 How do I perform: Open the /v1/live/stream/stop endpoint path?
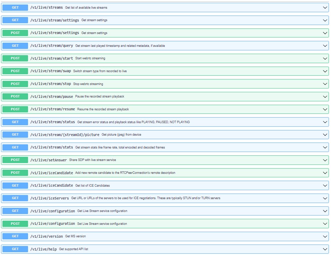(x=51, y=84)
